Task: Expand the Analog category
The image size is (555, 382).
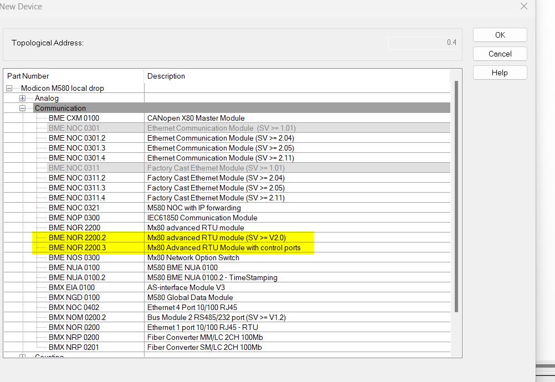Action: tap(22, 99)
